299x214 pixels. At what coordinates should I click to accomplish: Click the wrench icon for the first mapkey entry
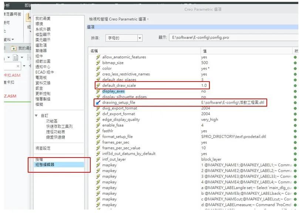pos(97,165)
